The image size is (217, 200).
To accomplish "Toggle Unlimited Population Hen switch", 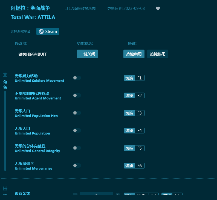I will point(77,113).
